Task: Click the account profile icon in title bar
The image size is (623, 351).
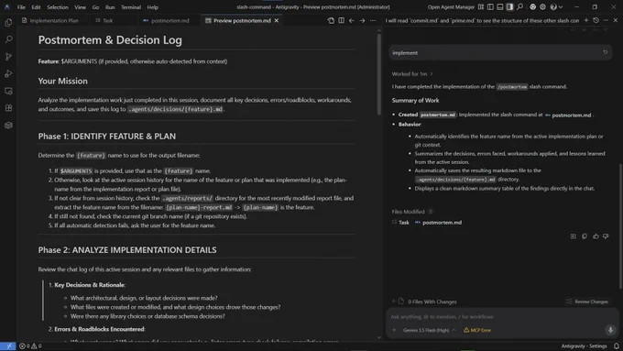Action: [553, 6]
